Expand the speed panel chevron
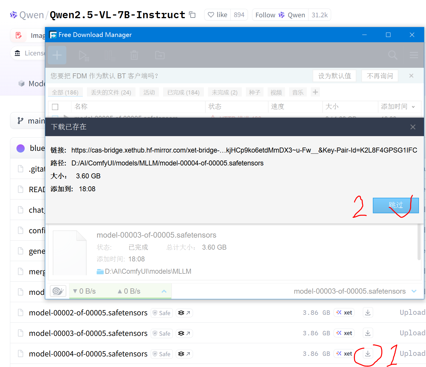The width and height of the screenshot is (426, 367). point(164,291)
